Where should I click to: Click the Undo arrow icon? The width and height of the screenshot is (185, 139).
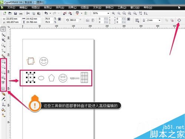[46, 13]
